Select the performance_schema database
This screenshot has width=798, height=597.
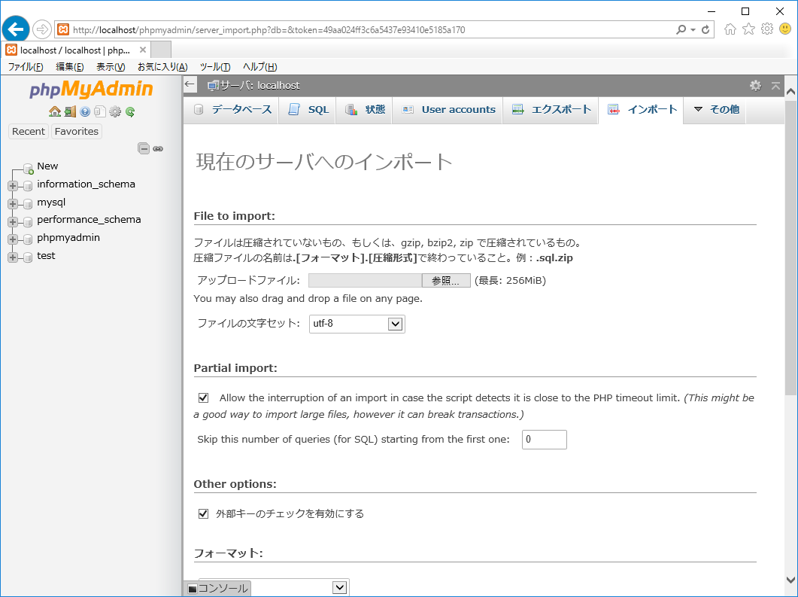[89, 220]
